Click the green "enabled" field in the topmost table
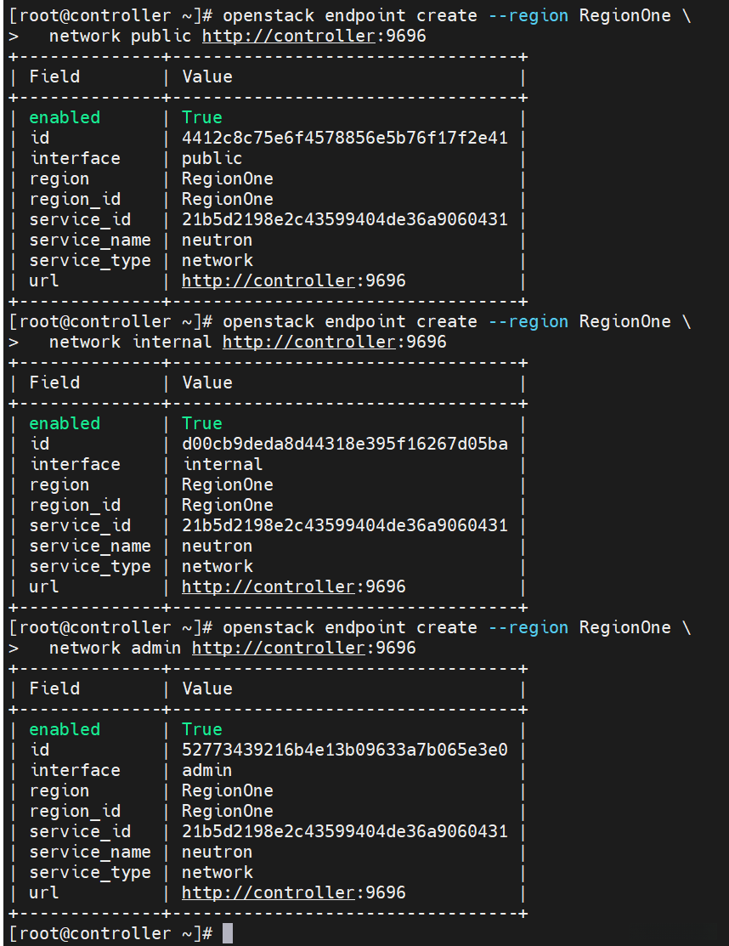 coord(65,117)
